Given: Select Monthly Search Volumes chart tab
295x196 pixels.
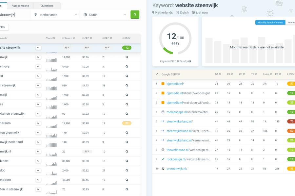Looking at the screenshot, I should click(270, 23).
